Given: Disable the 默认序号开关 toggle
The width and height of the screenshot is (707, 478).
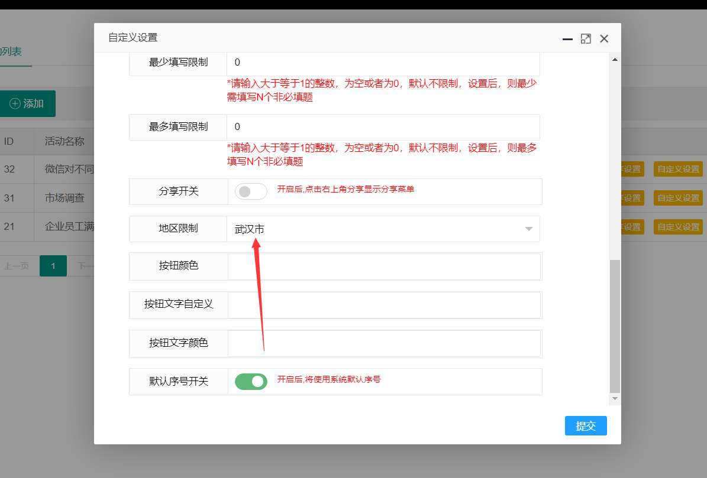Looking at the screenshot, I should coord(251,382).
